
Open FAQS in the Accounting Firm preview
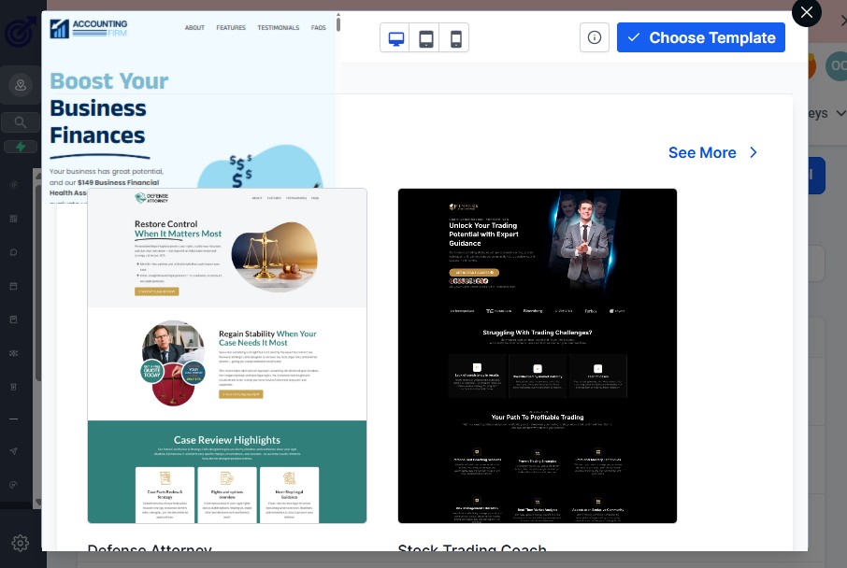point(318,27)
